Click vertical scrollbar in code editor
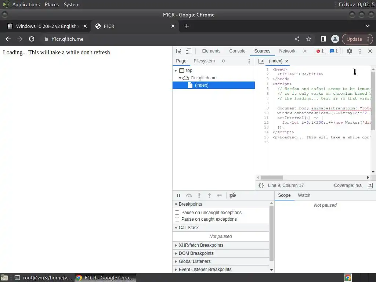Image resolution: width=376 pixels, height=282 pixels. click(x=373, y=101)
